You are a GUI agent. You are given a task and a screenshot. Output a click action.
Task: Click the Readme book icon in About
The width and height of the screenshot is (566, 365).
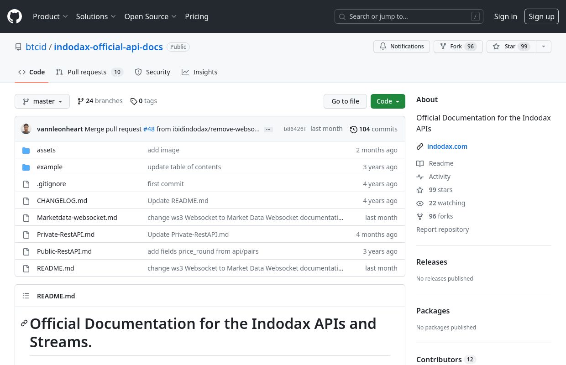[x=420, y=163]
